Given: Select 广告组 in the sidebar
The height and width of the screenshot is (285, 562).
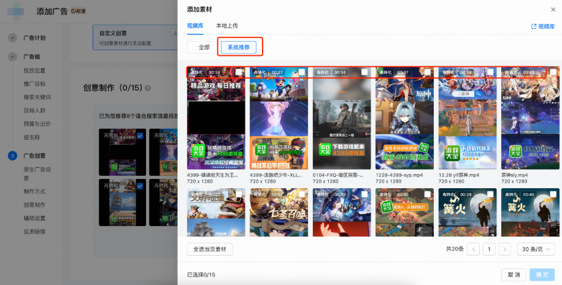Looking at the screenshot, I should (x=31, y=56).
